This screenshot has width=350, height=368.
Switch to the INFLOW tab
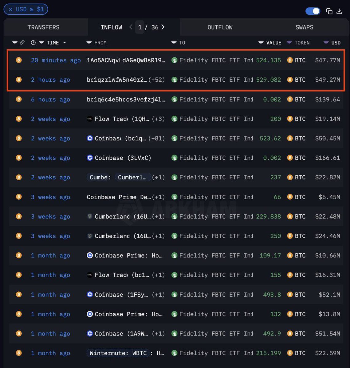(x=111, y=27)
